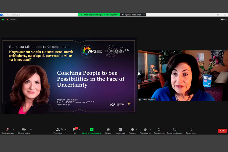Expand audio options arrow beside microphone
Screen dimensions: 228x152
[13, 129]
